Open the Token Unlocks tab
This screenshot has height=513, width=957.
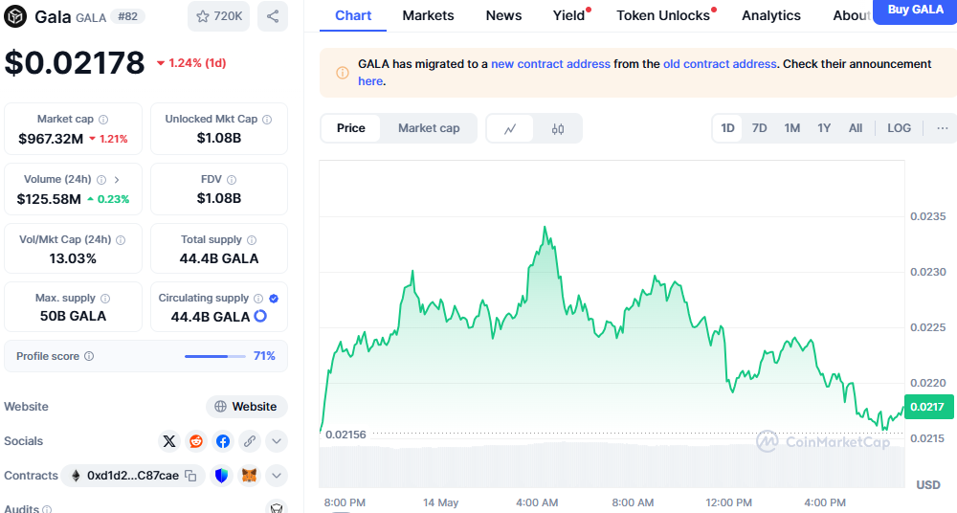665,16
